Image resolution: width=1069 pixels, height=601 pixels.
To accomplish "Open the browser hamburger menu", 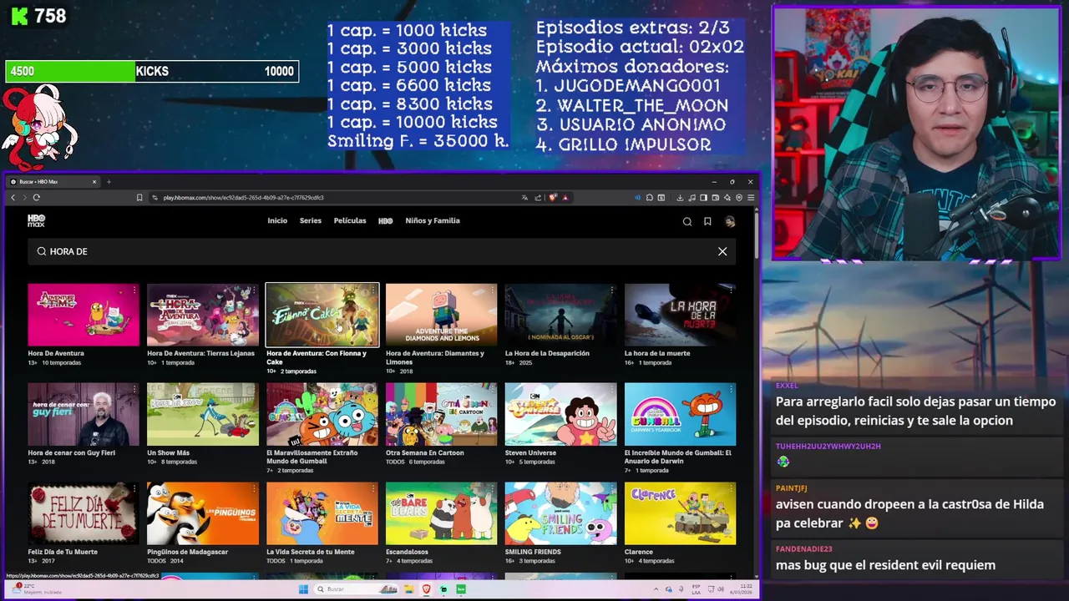I will pyautogui.click(x=751, y=198).
